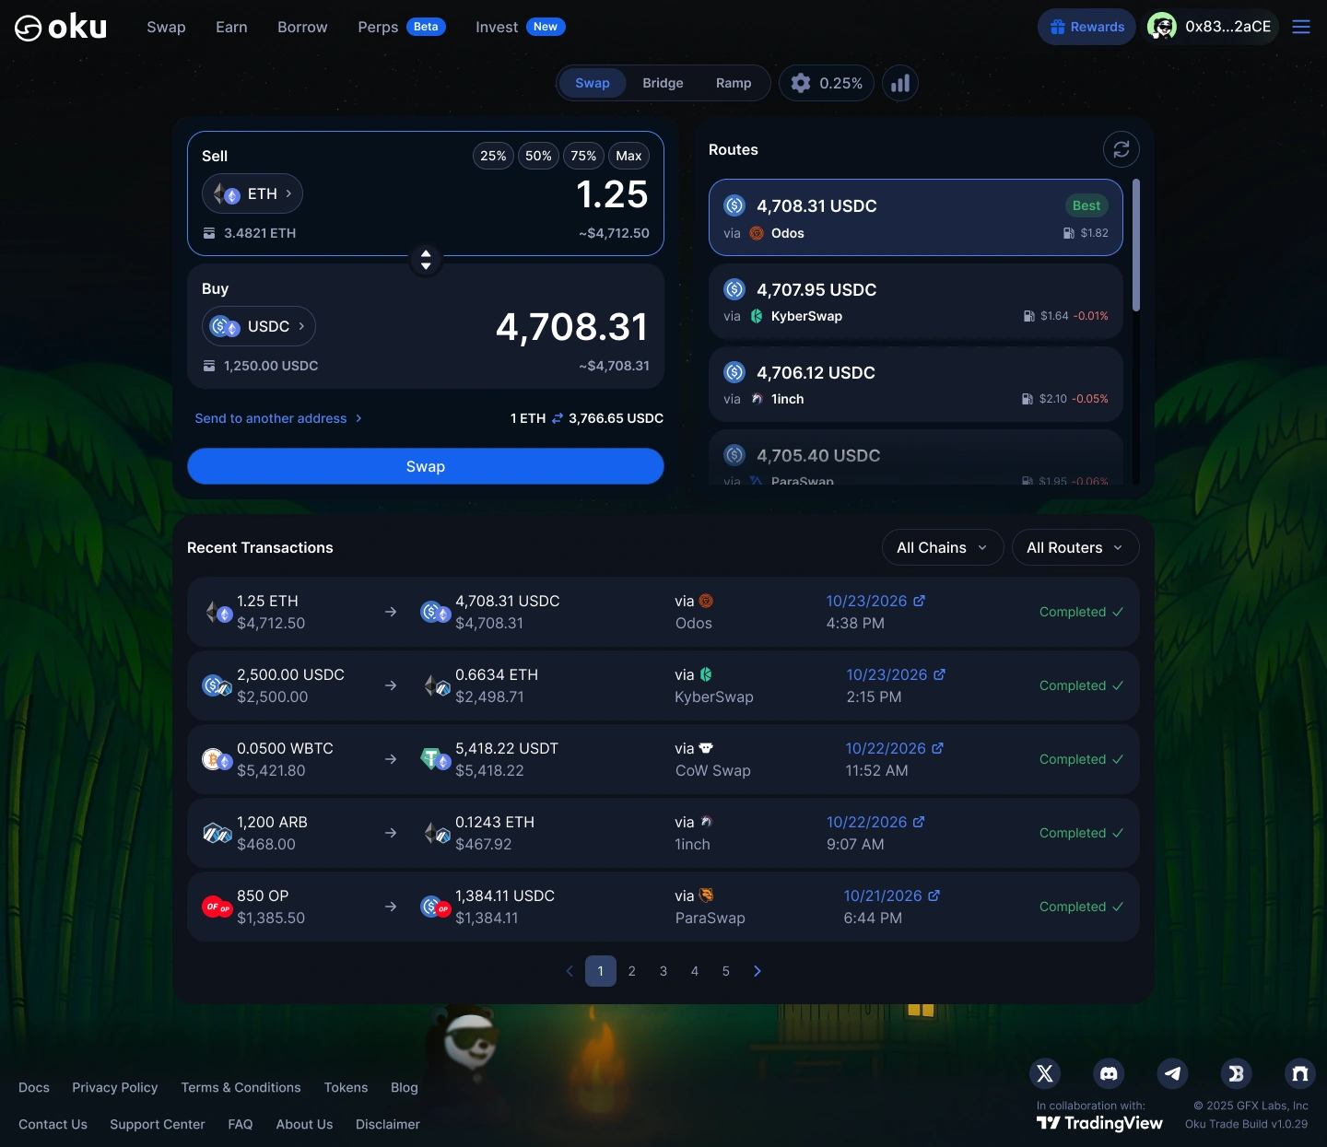Open the hamburger menu icon
The image size is (1327, 1147).
[1301, 27]
